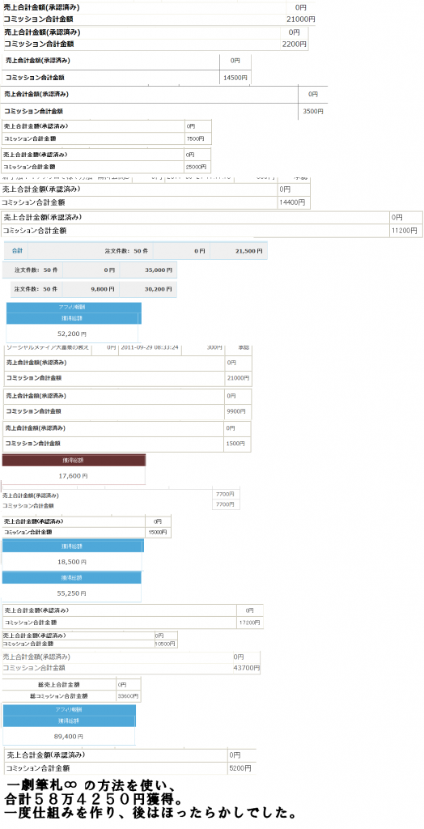Click the 2200円 commission amount

294,45
